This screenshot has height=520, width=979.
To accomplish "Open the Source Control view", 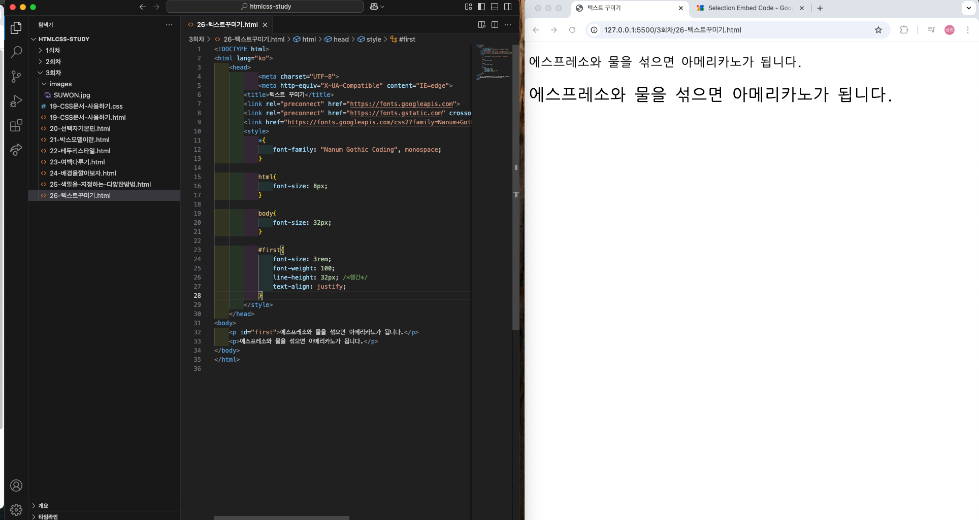I will coord(16,76).
